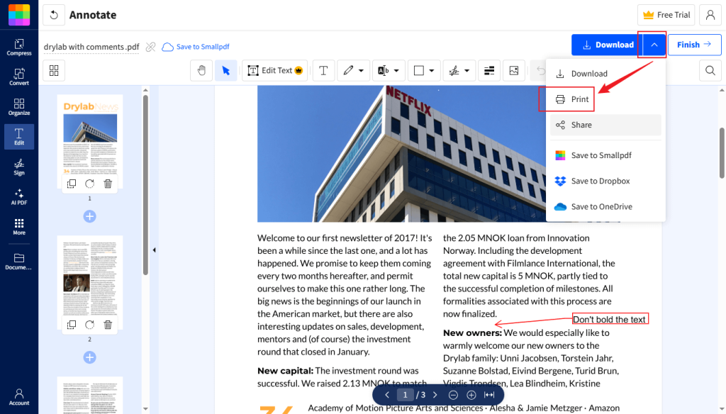Open the Signature tool dropdown

467,70
